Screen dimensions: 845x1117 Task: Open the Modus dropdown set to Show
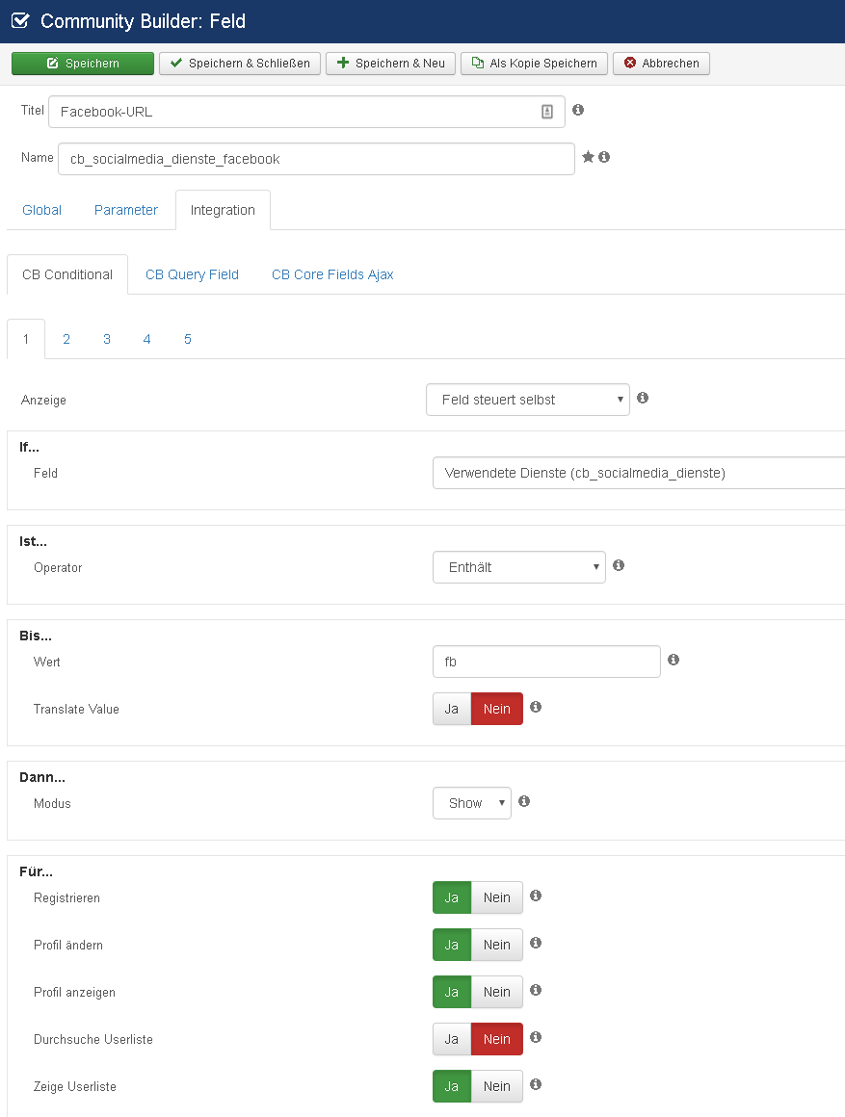[x=471, y=803]
